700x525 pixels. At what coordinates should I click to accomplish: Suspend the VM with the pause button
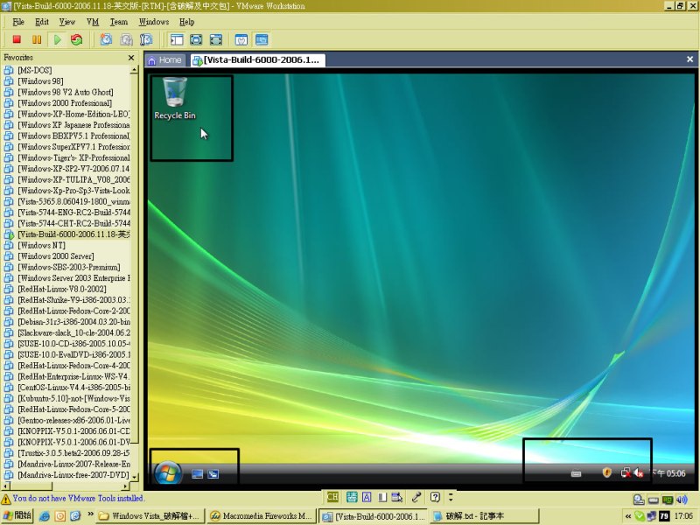tap(37, 39)
